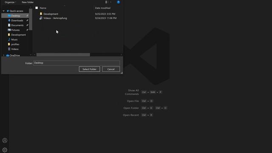Click the New folder button
Image resolution: width=272 pixels, height=153 pixels.
click(28, 2)
